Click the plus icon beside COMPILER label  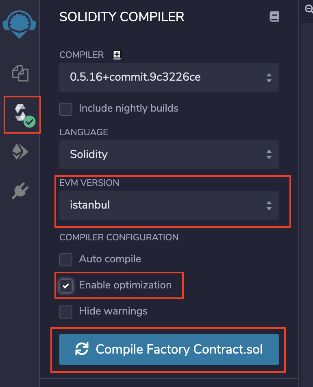pos(117,55)
